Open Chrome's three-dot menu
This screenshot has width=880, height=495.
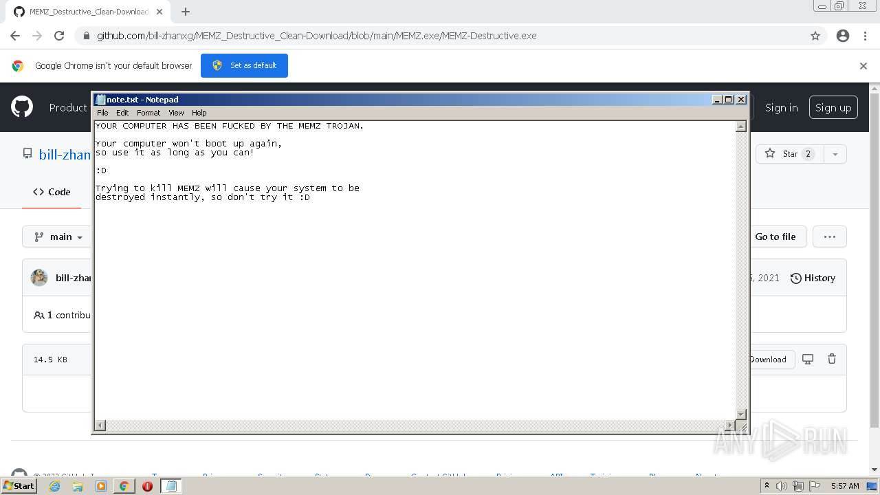pos(865,36)
